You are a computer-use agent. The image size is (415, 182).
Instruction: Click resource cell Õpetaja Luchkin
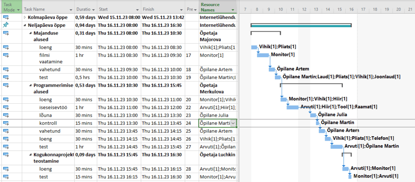coord(218,158)
